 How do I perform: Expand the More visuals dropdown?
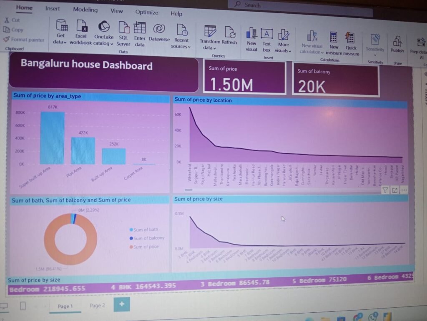click(284, 50)
